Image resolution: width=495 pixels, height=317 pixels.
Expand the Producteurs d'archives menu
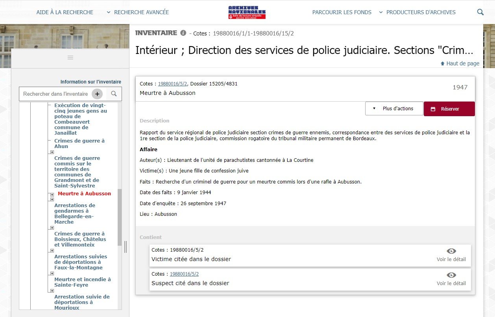[417, 12]
